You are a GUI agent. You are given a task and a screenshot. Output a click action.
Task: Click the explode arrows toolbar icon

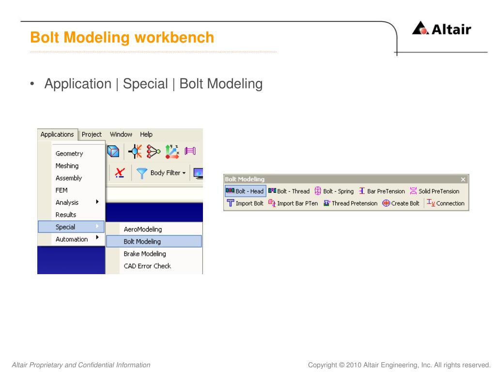136,151
